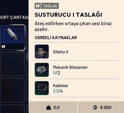Screen dimensions: 124x113
Task: Click the Kablolar resource name
Action: point(61,86)
